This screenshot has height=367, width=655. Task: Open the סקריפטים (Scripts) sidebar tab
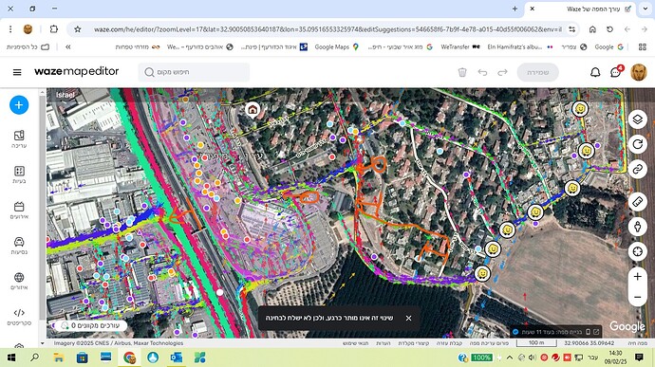point(19,317)
